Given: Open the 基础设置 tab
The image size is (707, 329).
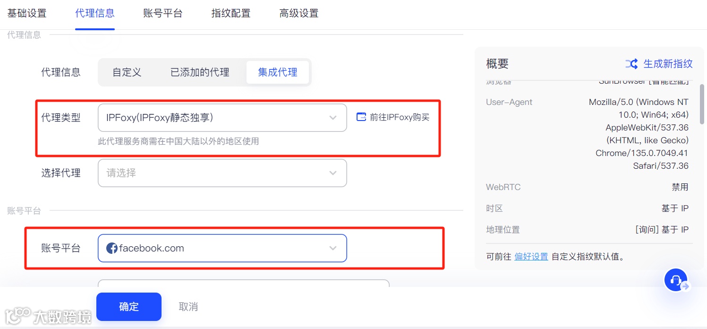Looking at the screenshot, I should pos(27,13).
